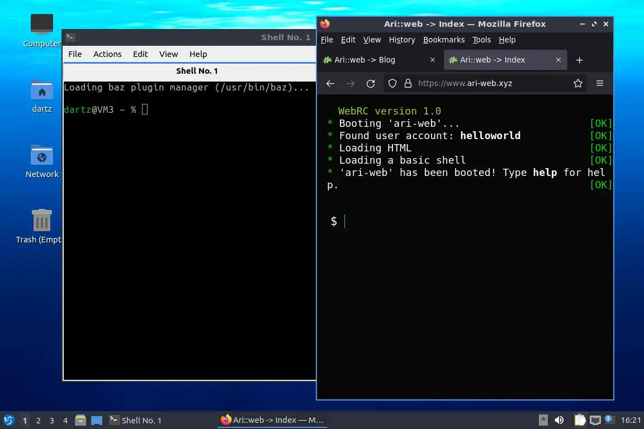
Task: Open Firefox File menu
Action: pos(326,40)
